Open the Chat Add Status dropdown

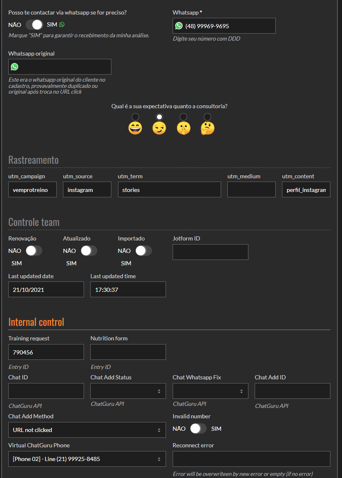[128, 391]
